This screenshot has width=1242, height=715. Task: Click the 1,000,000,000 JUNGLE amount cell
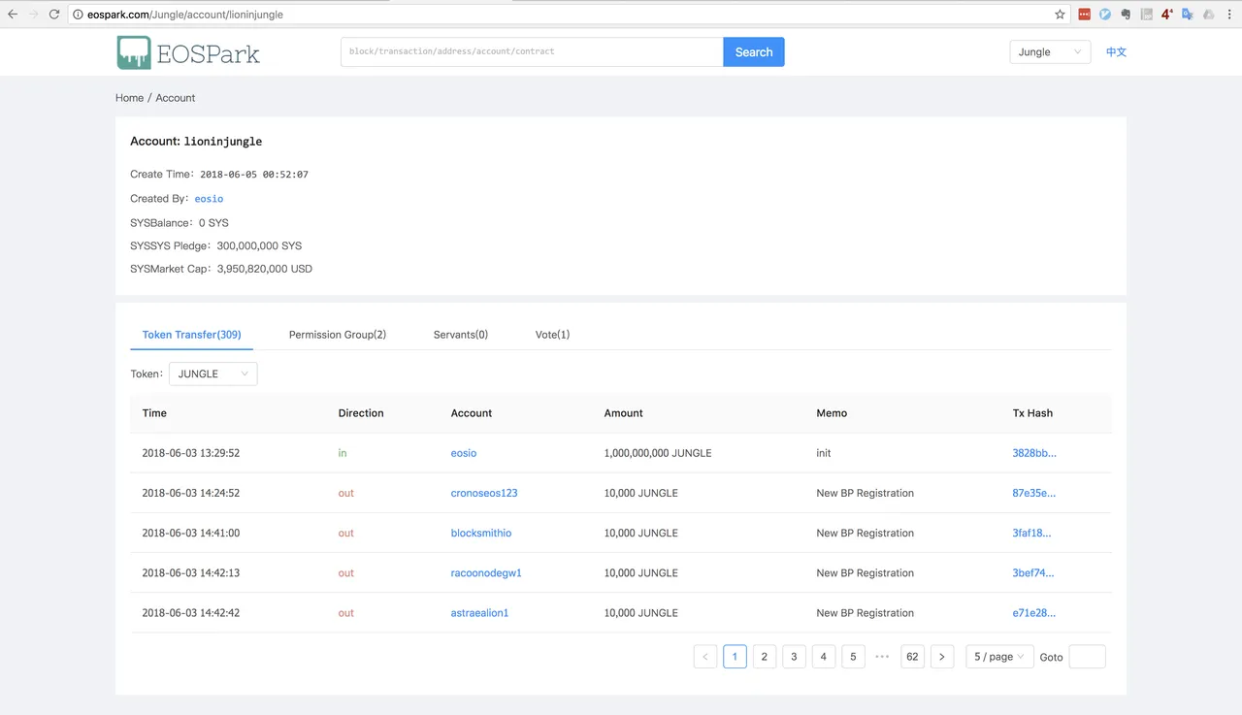pos(657,453)
